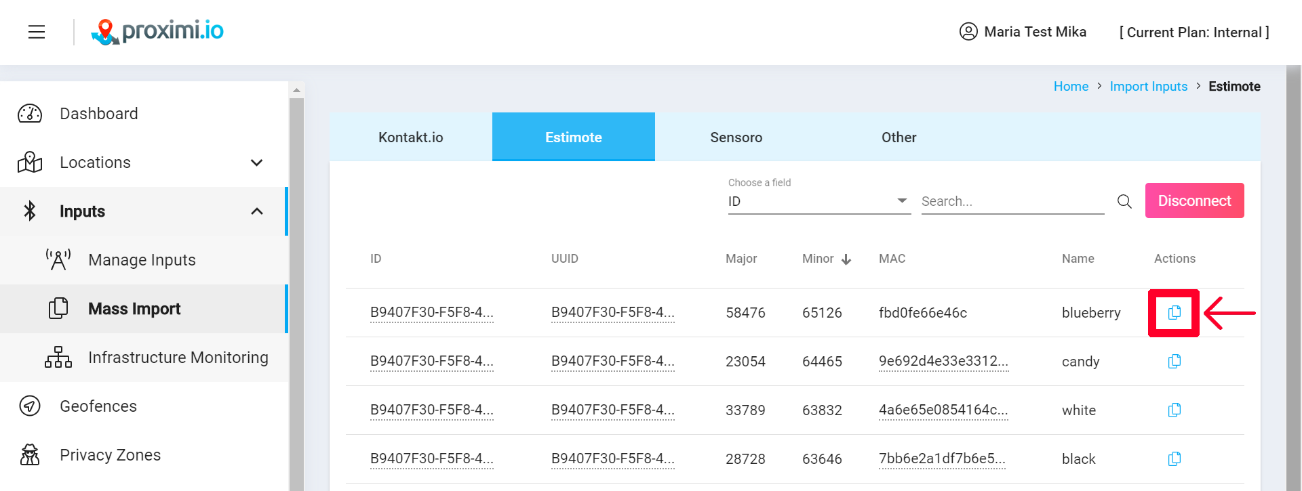Click the Dashboard gauge icon
Viewport: 1302px width, 491px height.
click(30, 114)
